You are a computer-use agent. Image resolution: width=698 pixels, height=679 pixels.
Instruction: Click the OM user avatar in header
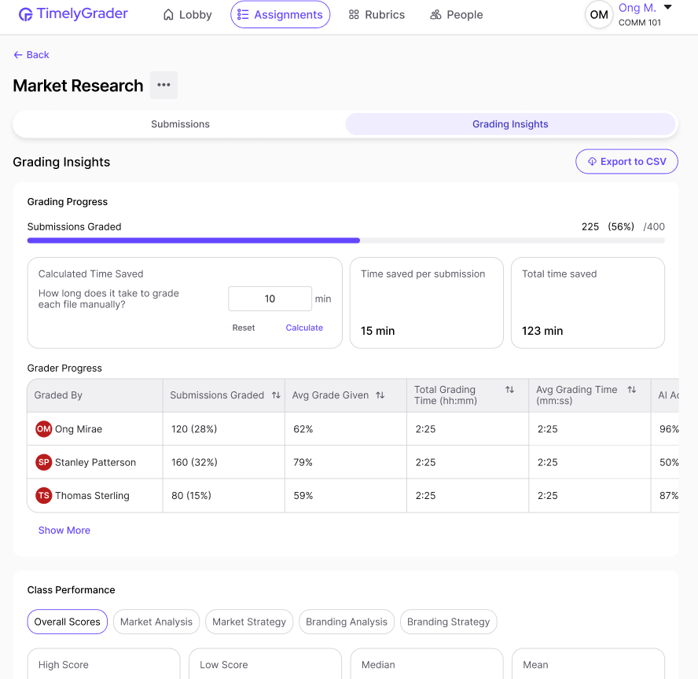point(599,15)
